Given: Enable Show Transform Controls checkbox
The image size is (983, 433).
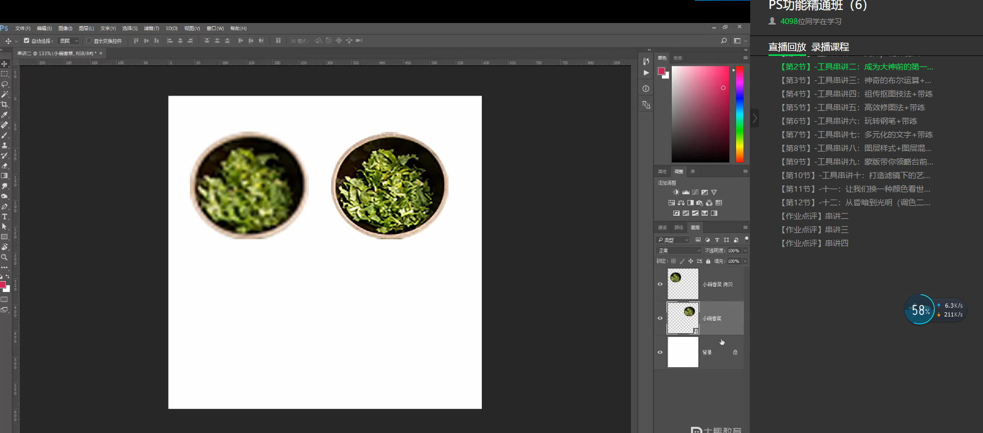Looking at the screenshot, I should point(89,41).
